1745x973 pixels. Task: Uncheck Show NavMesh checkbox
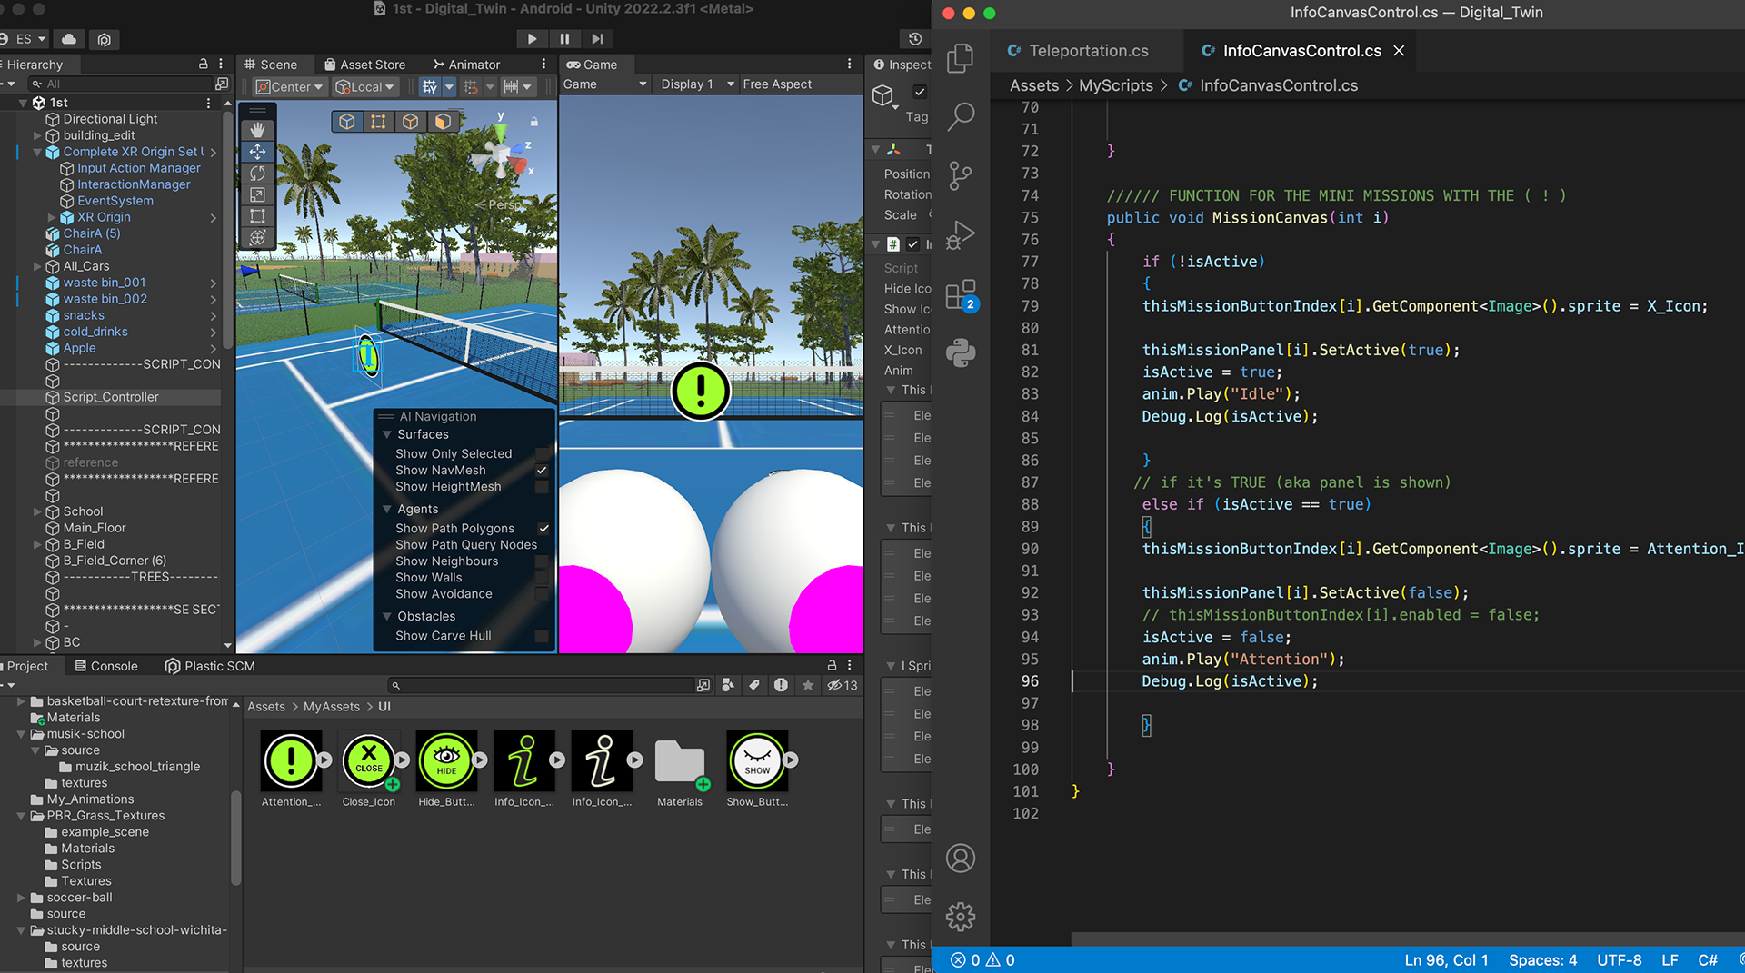pyautogui.click(x=543, y=471)
